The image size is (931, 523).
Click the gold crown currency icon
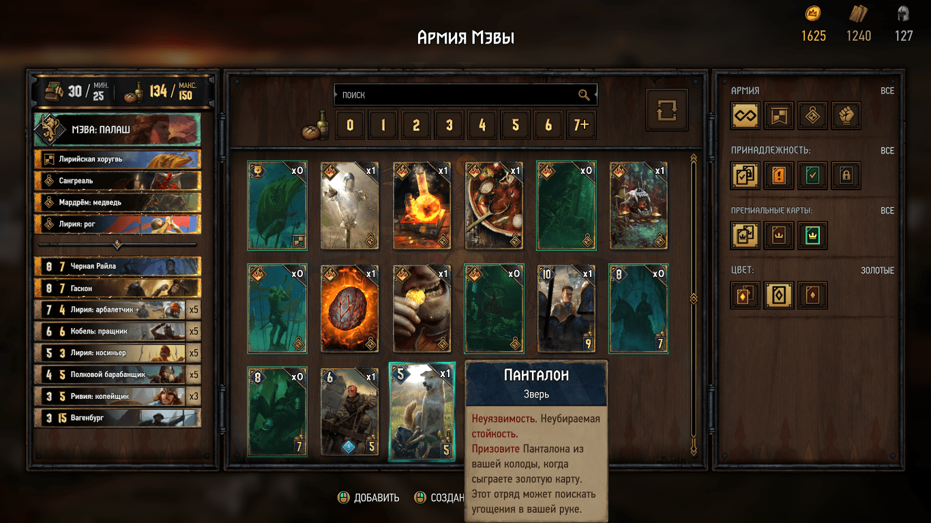tap(813, 14)
